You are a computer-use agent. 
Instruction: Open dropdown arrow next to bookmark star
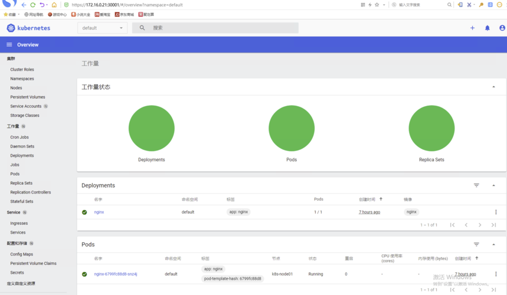[384, 5]
